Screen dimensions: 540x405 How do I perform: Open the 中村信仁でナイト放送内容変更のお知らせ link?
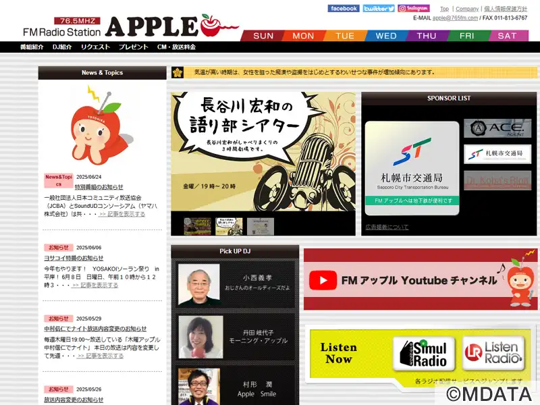click(x=95, y=329)
